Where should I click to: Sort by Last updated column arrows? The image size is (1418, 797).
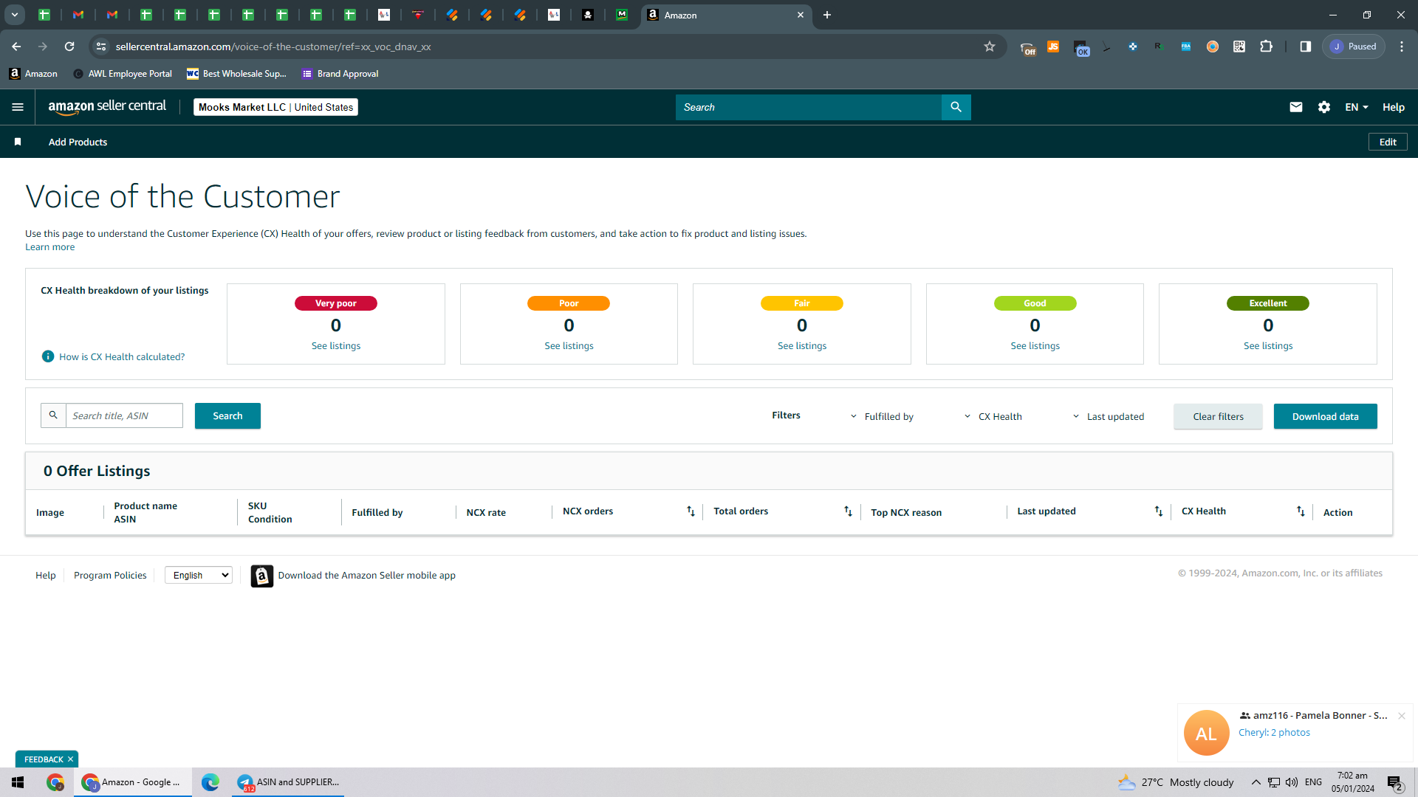[1159, 511]
